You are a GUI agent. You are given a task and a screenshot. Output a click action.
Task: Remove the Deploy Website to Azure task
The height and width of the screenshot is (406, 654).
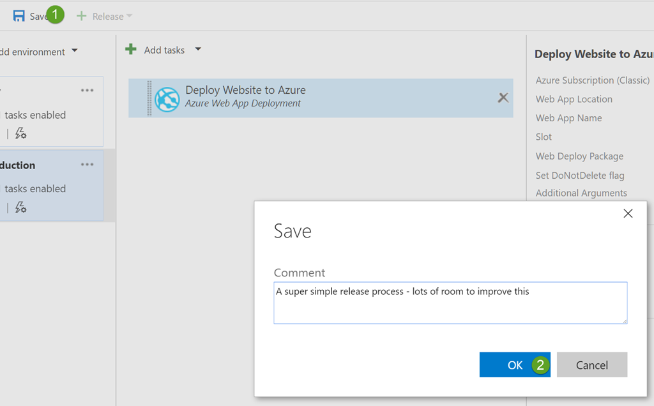[503, 98]
